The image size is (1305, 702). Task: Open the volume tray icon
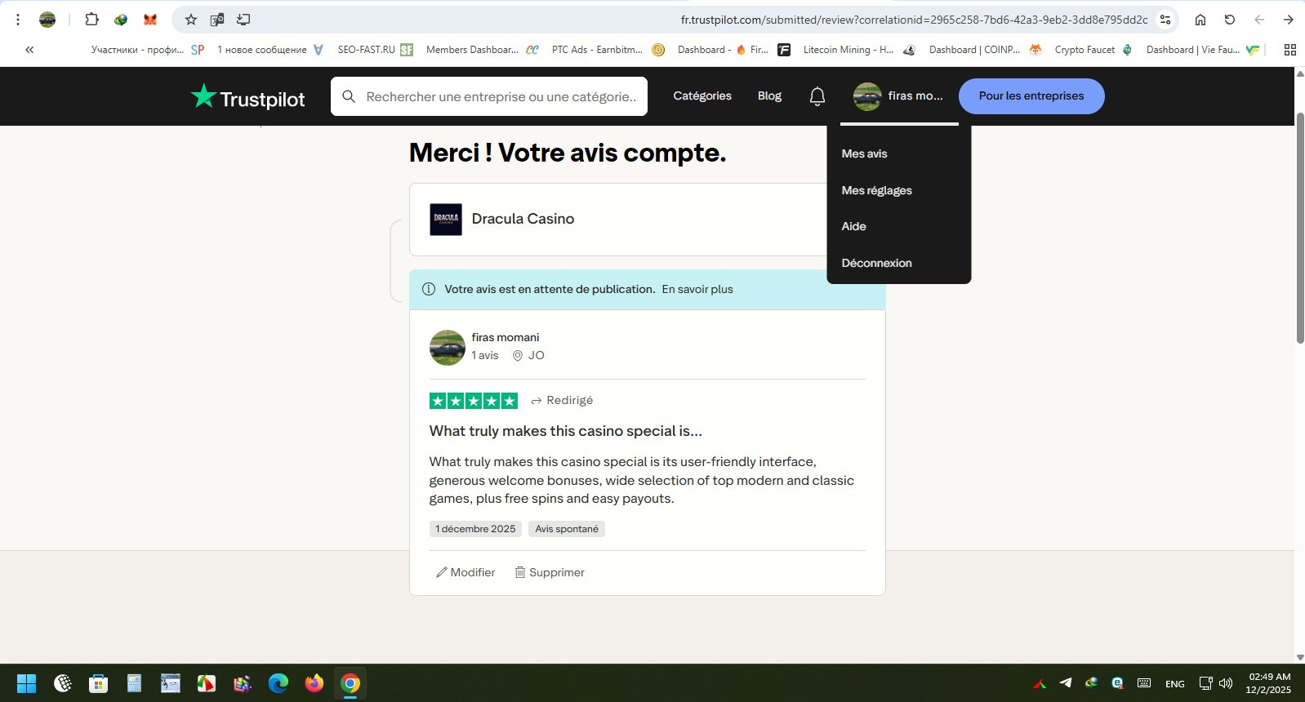pyautogui.click(x=1226, y=683)
